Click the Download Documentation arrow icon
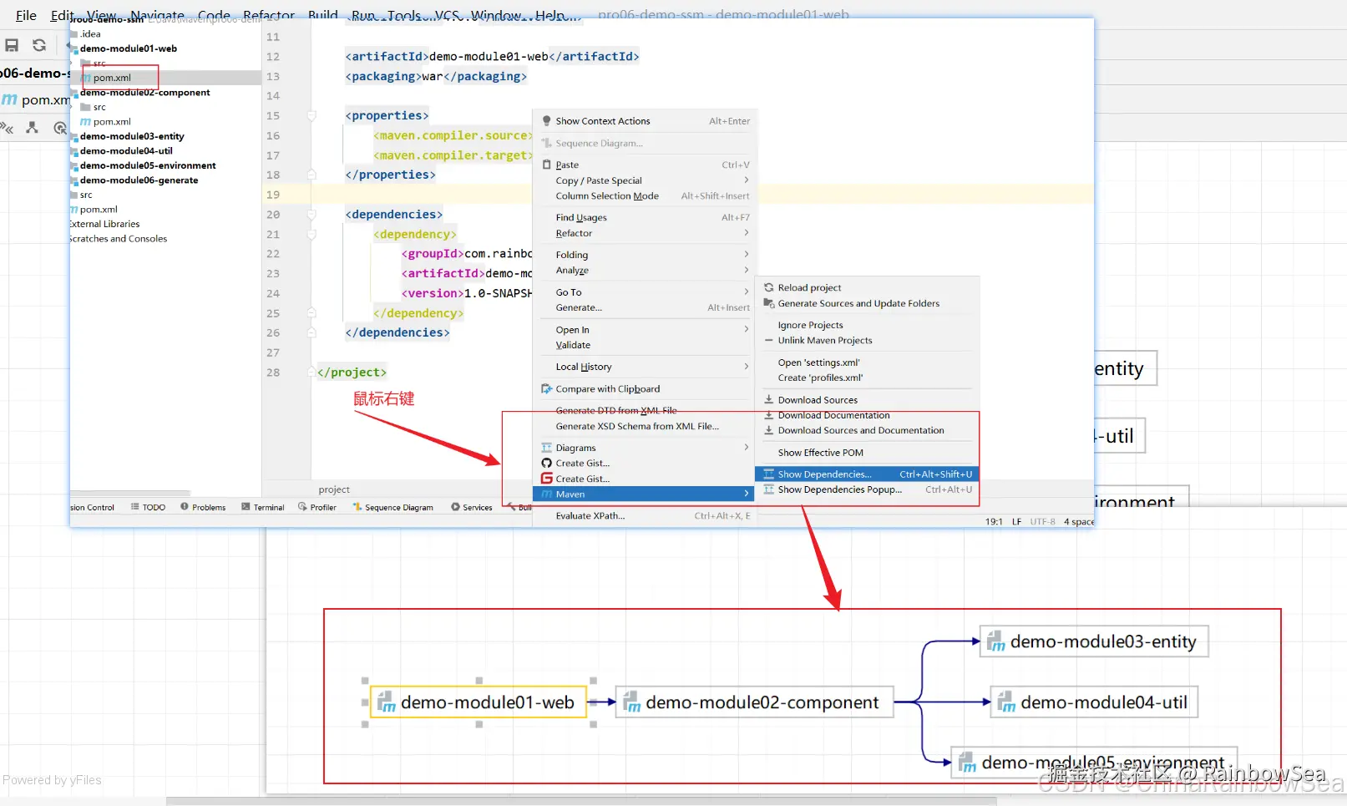The width and height of the screenshot is (1347, 806). 769,415
